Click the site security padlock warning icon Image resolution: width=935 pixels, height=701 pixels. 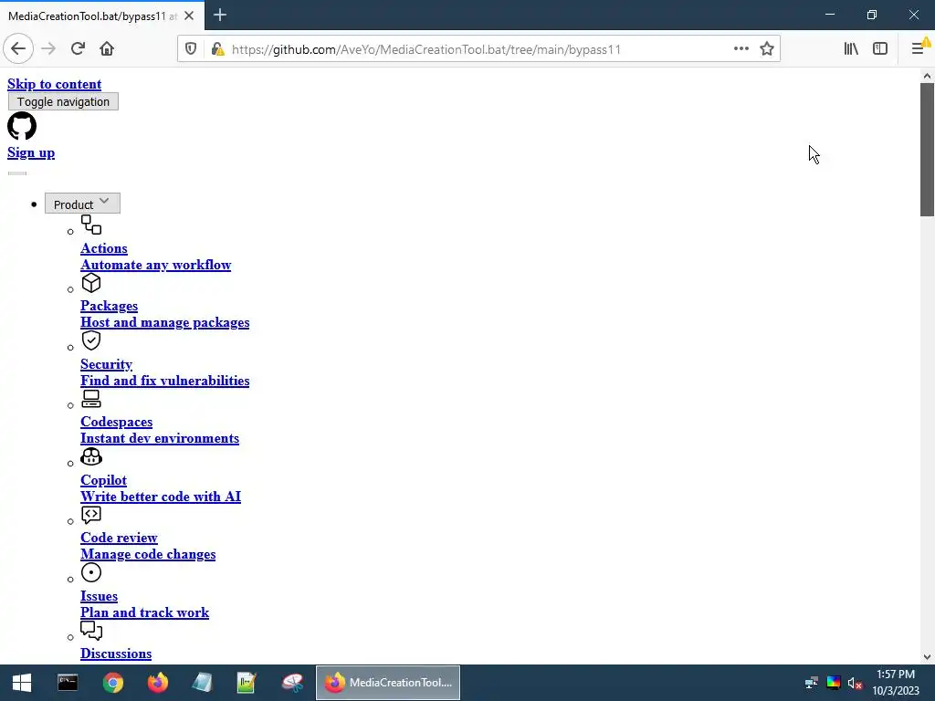(x=217, y=49)
